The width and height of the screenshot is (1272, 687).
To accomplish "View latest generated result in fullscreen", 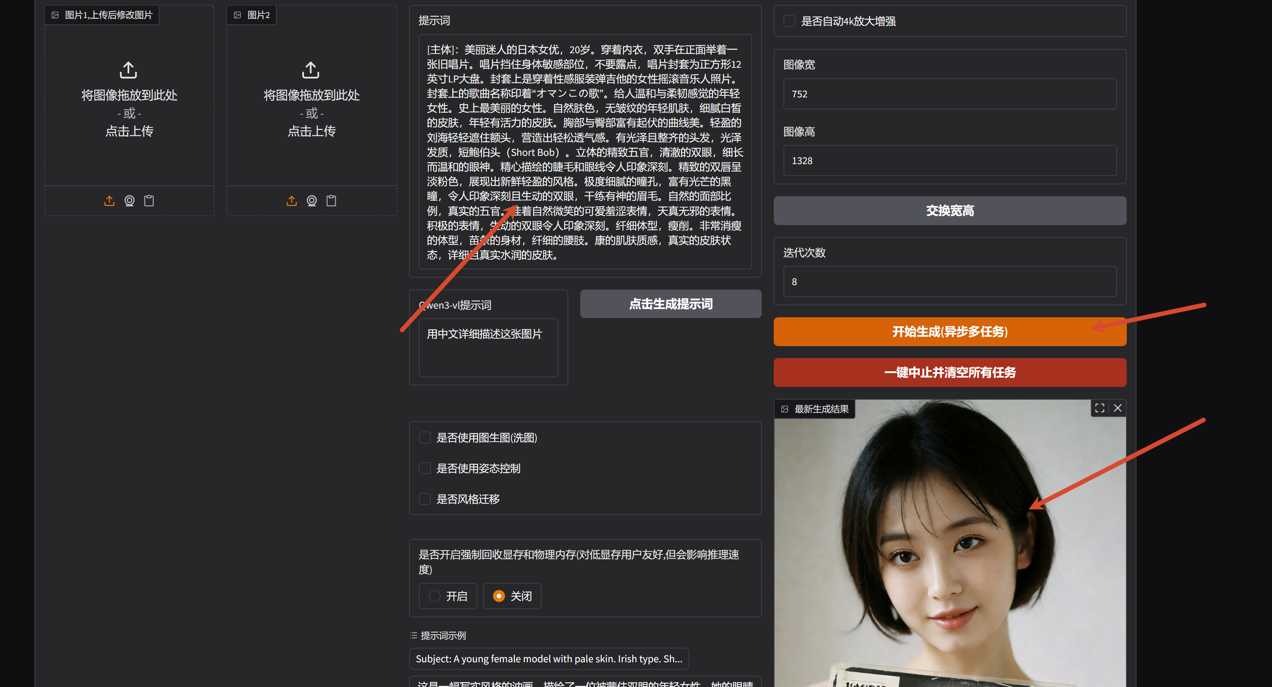I will point(1100,408).
